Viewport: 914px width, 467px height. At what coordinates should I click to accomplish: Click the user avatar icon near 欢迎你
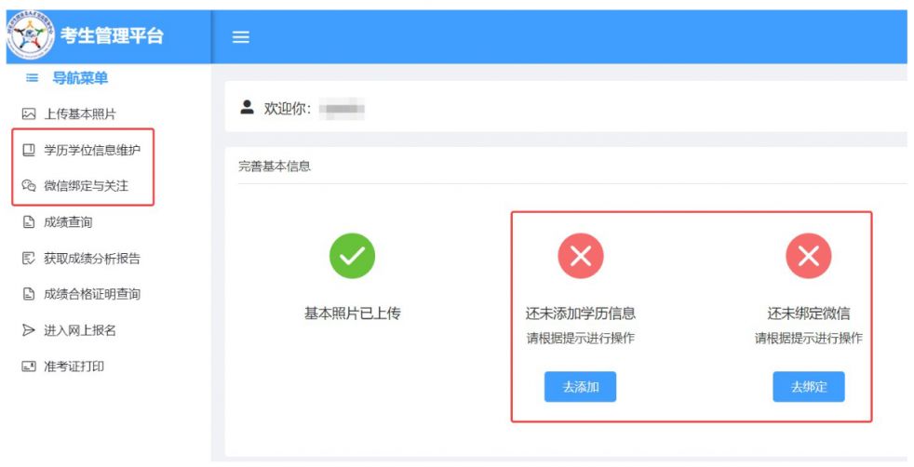pos(248,107)
